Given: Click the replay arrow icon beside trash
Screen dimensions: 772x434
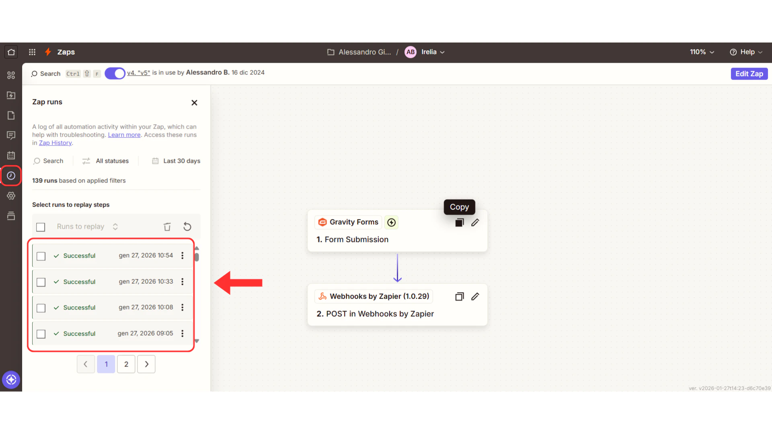Looking at the screenshot, I should [187, 227].
